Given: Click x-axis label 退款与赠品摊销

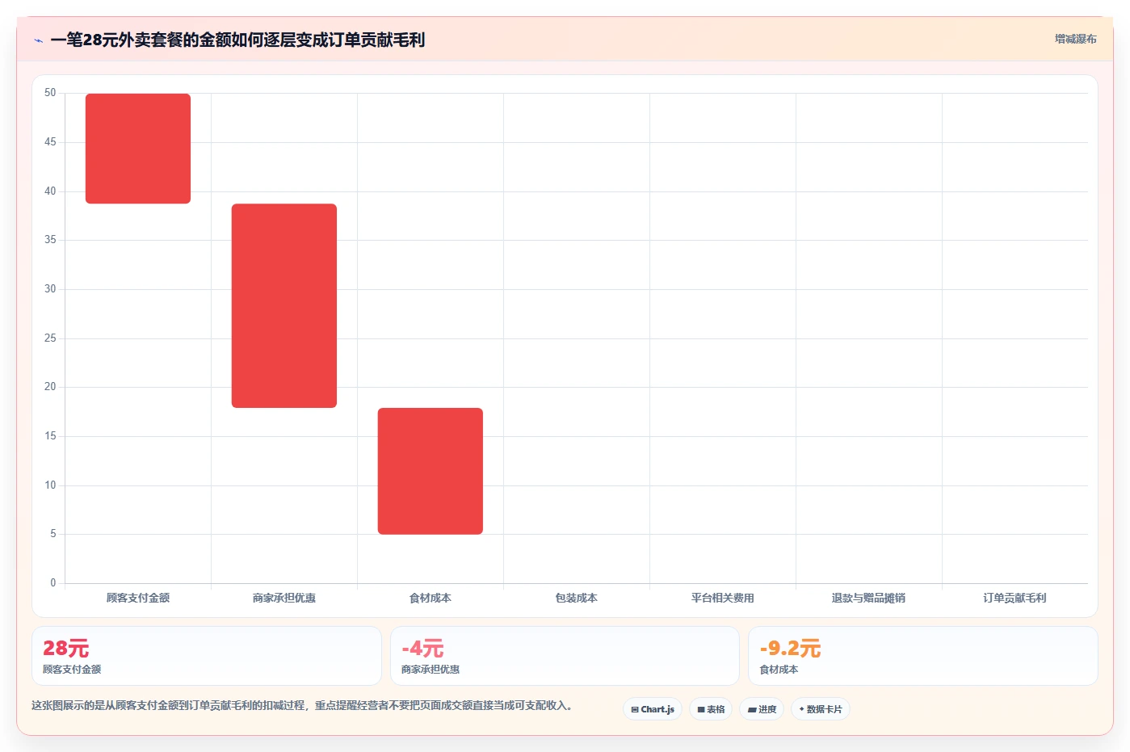Looking at the screenshot, I should (x=869, y=598).
